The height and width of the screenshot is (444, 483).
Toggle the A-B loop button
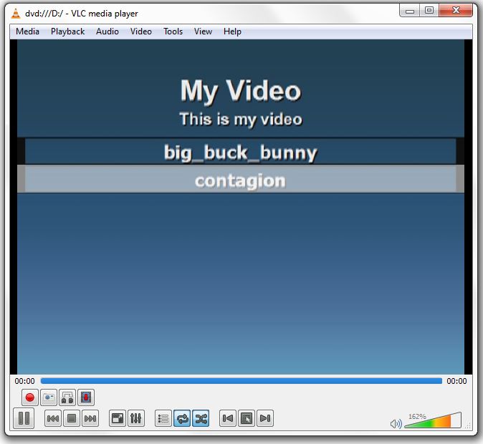[67, 397]
